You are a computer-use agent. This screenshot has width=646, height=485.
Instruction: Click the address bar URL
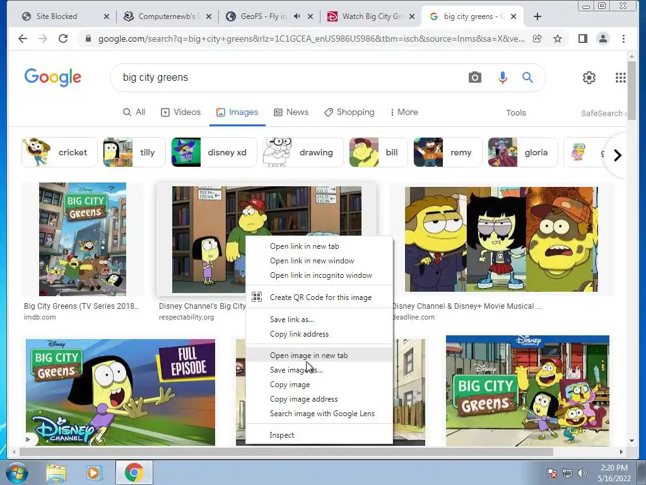tap(311, 39)
